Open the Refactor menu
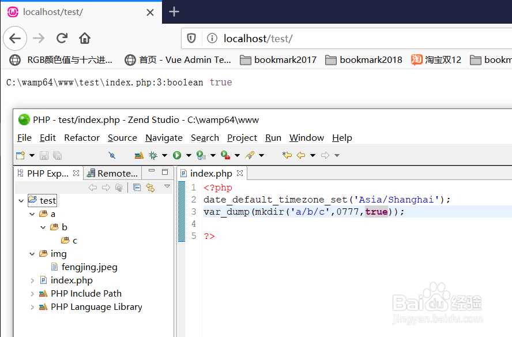The height and width of the screenshot is (337, 512). (82, 137)
